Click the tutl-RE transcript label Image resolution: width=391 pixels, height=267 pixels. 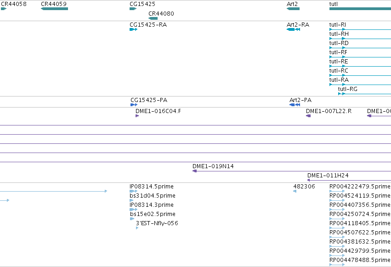click(339, 62)
